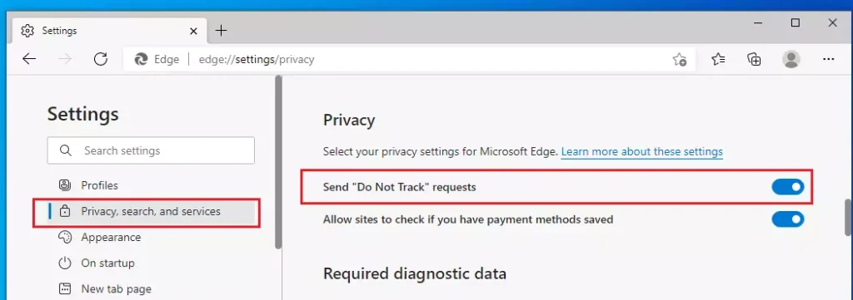This screenshot has width=853, height=300.
Task: Open the Favorites list icon
Action: 719,59
